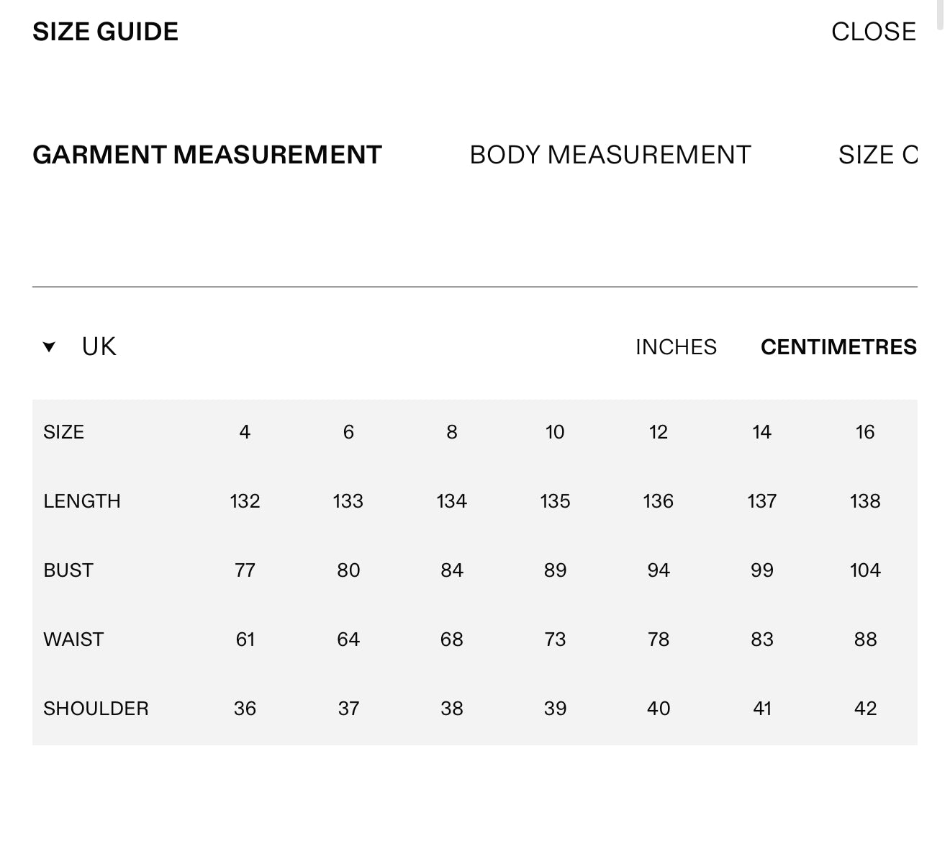Click the 104 bust value for size 16

(x=865, y=570)
